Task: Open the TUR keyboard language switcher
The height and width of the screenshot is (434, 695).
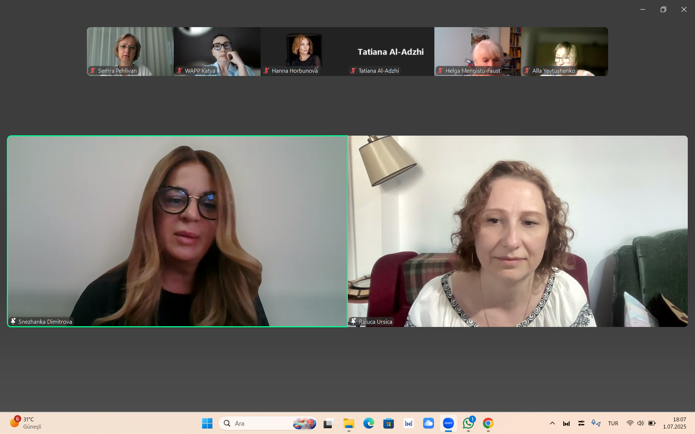Action: pyautogui.click(x=613, y=423)
